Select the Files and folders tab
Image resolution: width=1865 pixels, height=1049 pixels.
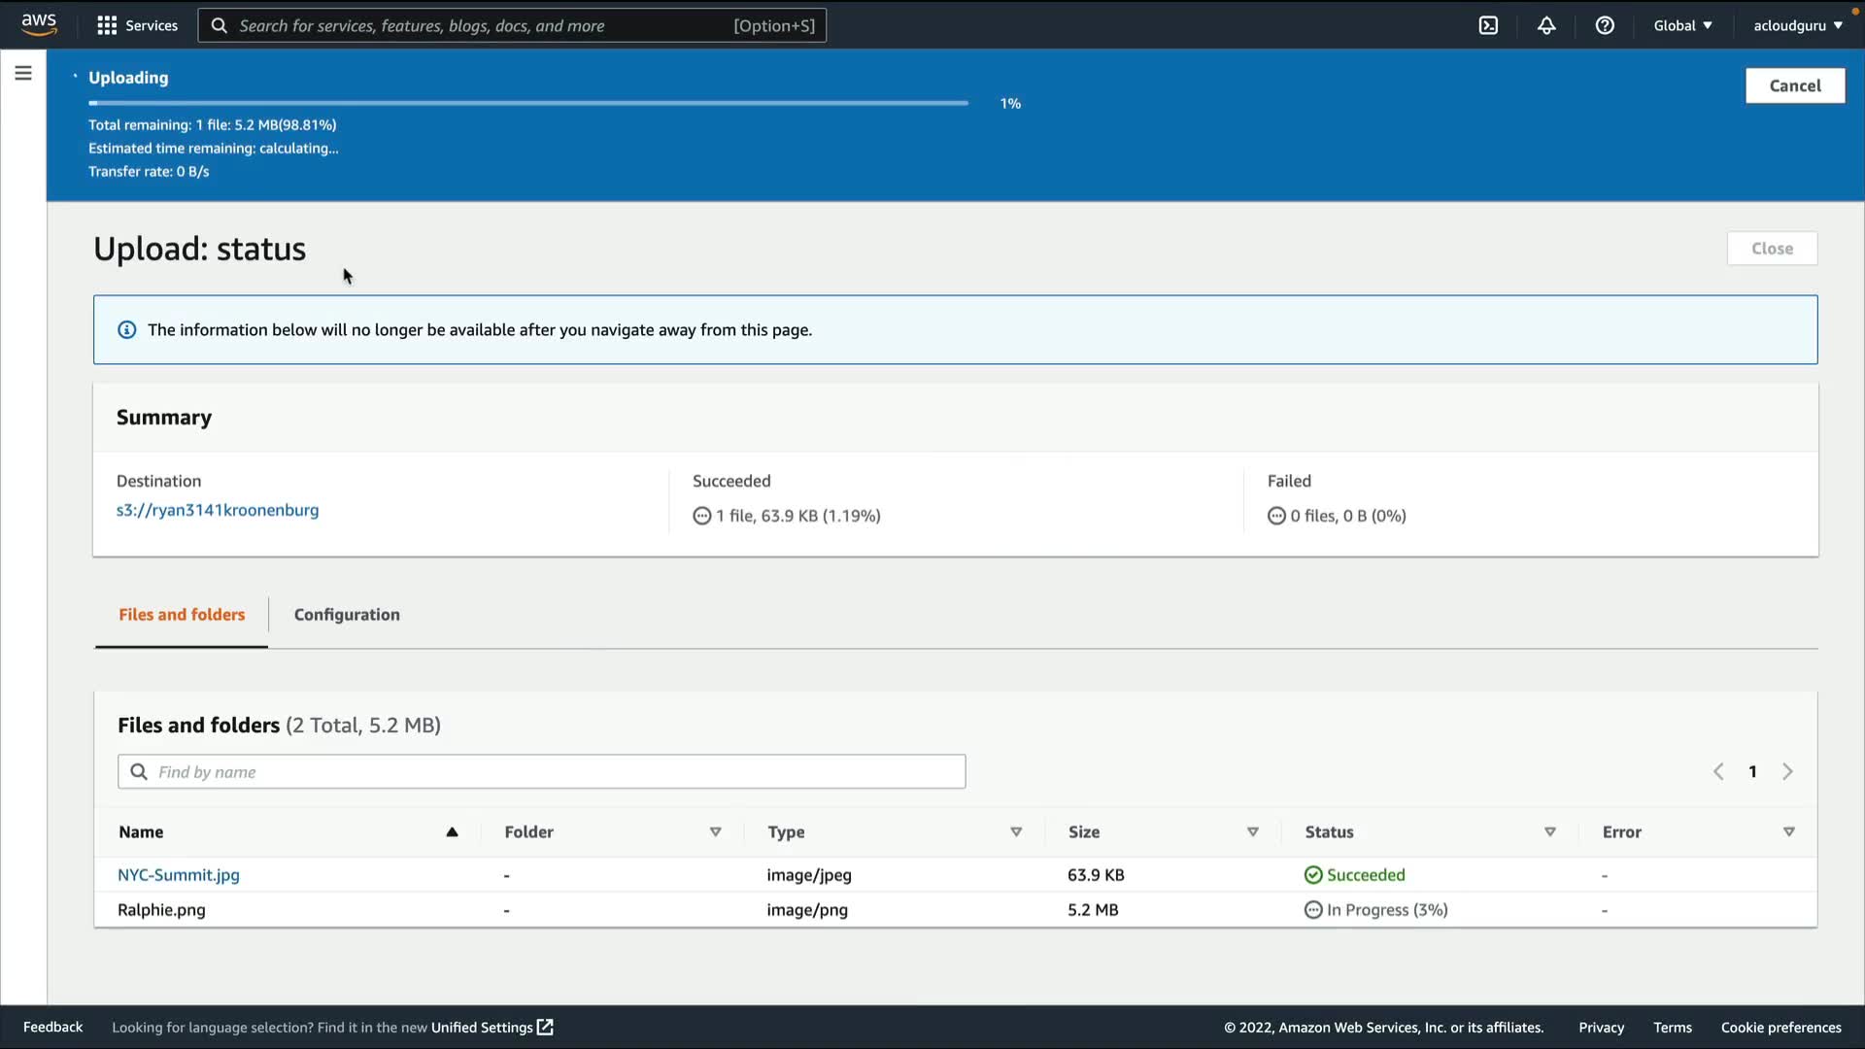pos(182,614)
